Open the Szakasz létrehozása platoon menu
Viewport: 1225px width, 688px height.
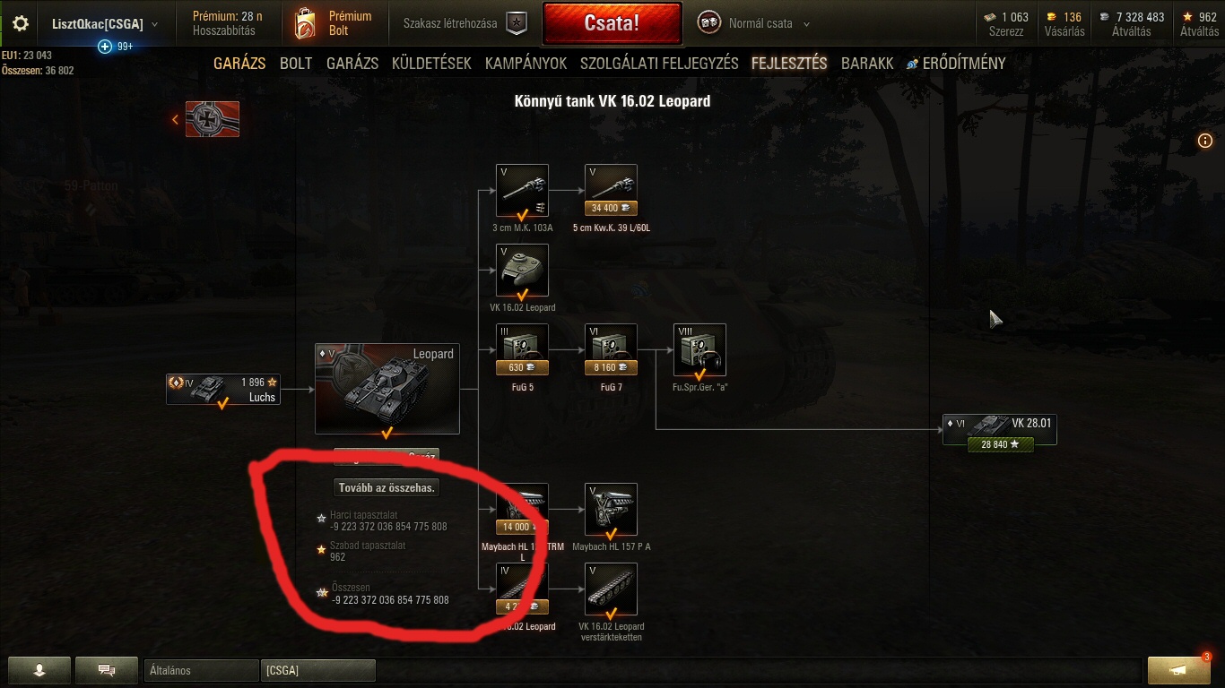(465, 24)
